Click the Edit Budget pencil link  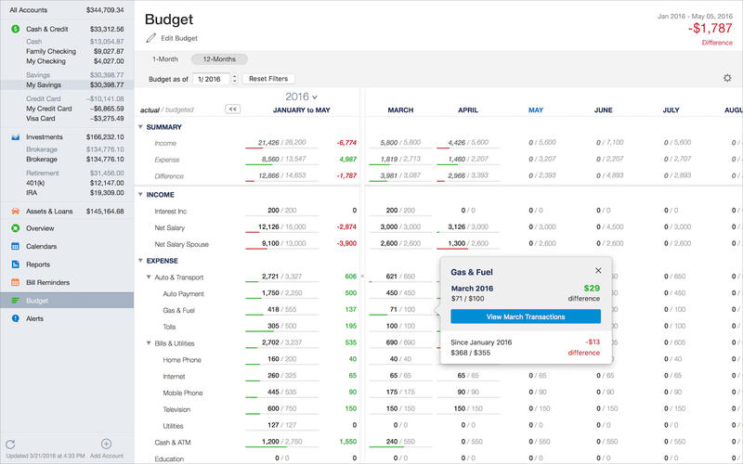pyautogui.click(x=172, y=38)
